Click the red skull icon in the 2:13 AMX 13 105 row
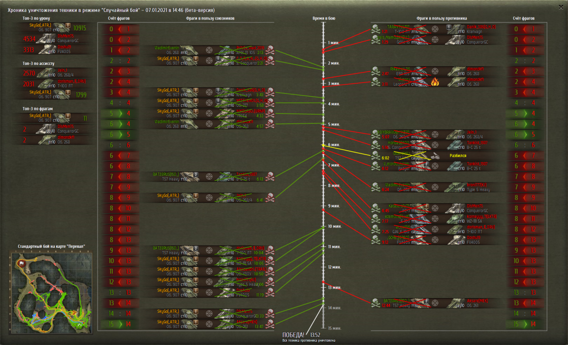 point(271,50)
